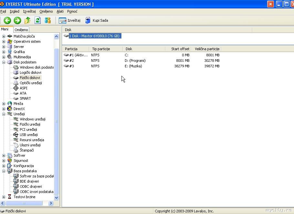Open the Alati menu

(x=60, y=11)
